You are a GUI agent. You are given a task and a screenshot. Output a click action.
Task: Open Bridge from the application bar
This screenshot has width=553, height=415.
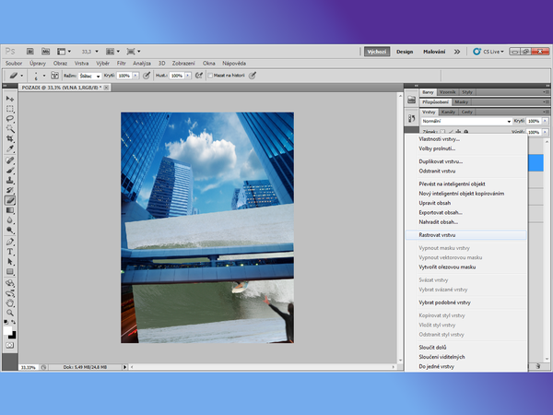coord(30,51)
